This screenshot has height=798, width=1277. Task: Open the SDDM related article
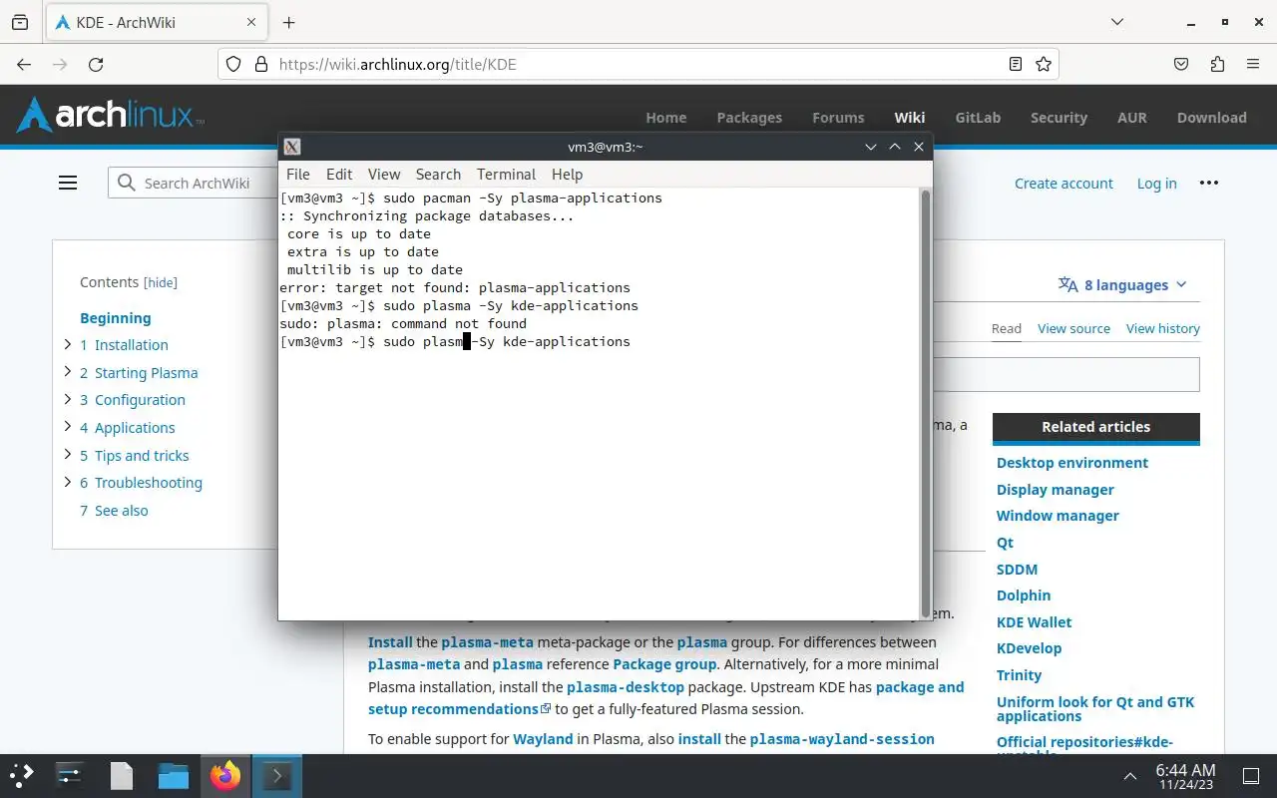coord(1017,569)
